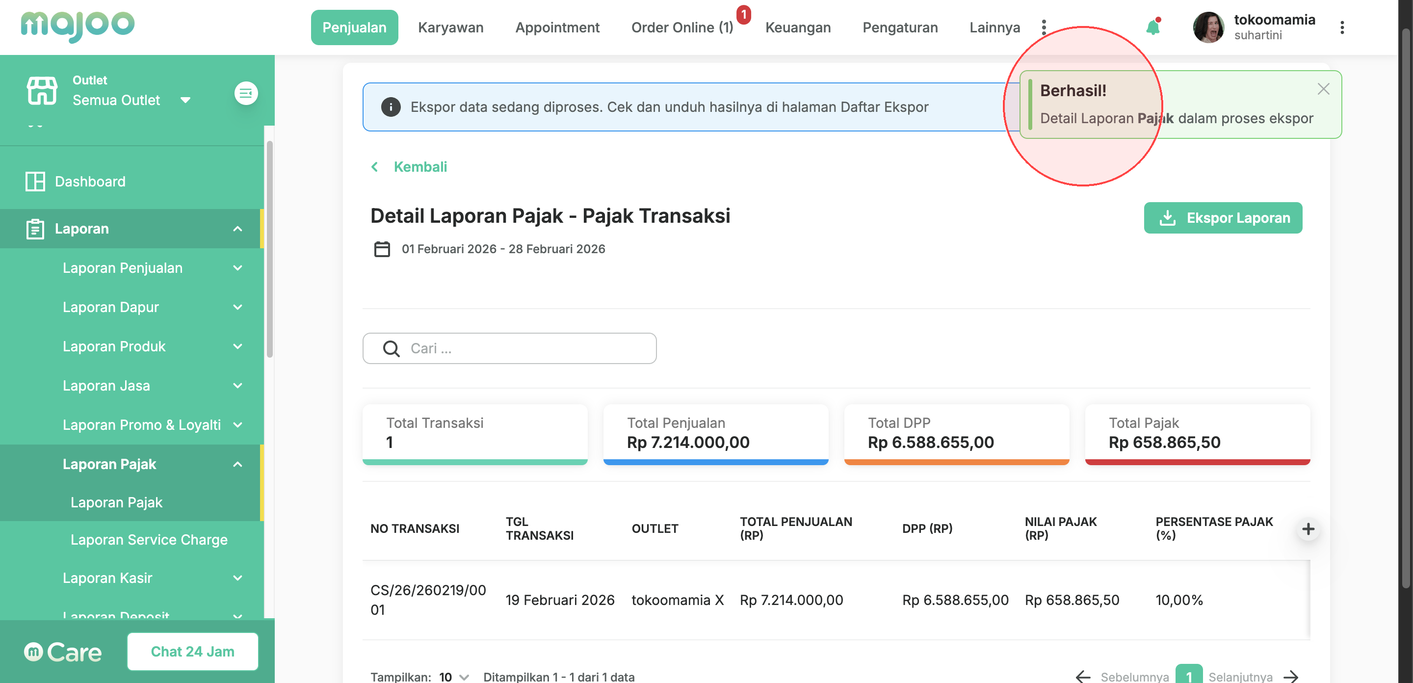Open the three-dot menu beside tokoomamia
Image resolution: width=1413 pixels, height=683 pixels.
tap(1342, 27)
